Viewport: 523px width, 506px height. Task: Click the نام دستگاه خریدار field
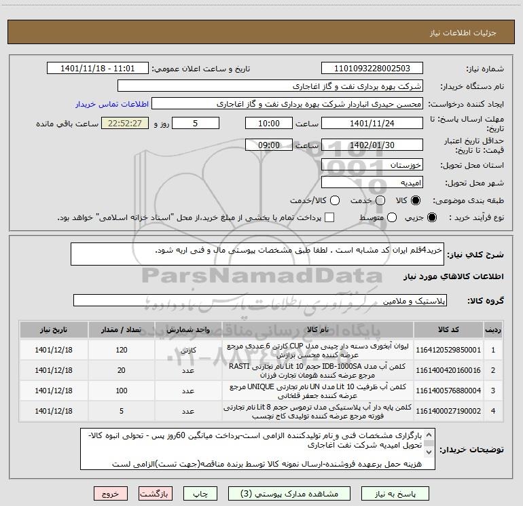[270, 86]
